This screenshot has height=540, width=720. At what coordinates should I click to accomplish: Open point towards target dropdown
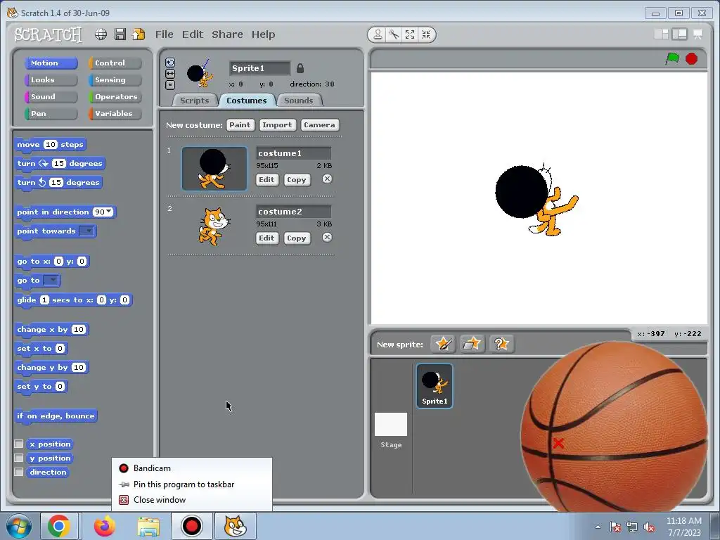86,231
